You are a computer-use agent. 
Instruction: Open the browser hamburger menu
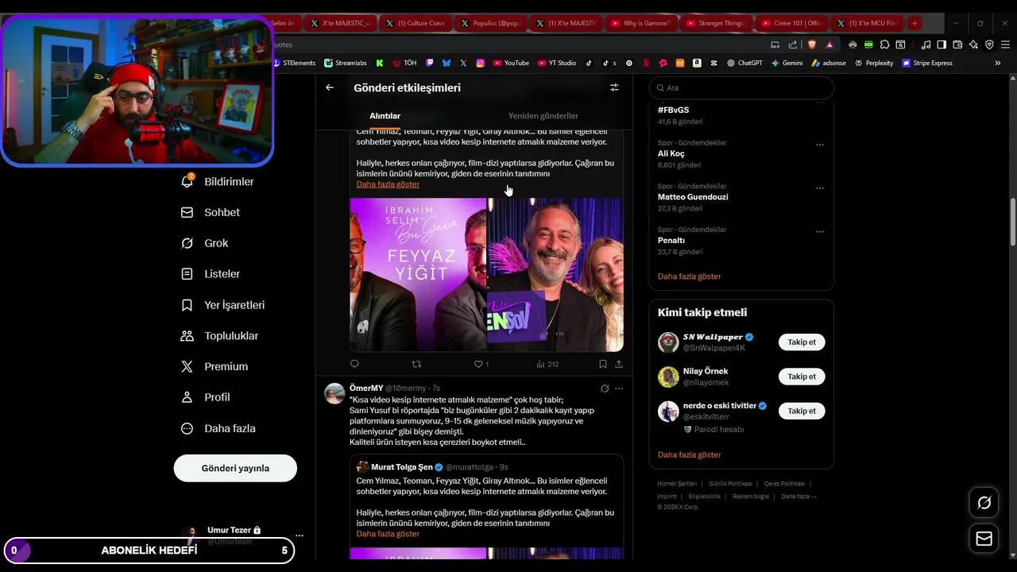pyautogui.click(x=1005, y=44)
